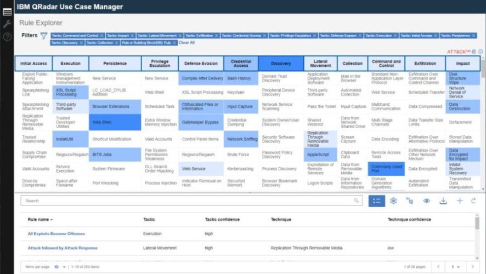Remove the Tactic: Impact filter chip
This screenshot has width=486, height=274.
pos(132,36)
